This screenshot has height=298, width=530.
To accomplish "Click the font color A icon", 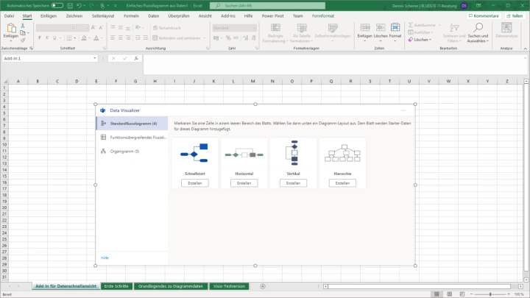I will pyautogui.click(x=96, y=38).
